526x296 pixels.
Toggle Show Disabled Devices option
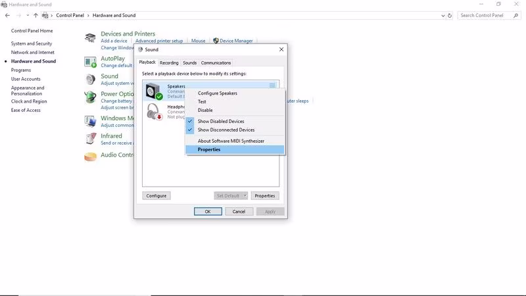tap(235, 121)
